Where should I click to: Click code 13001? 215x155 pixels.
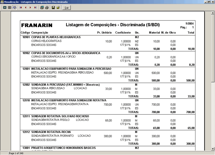coord(26,148)
